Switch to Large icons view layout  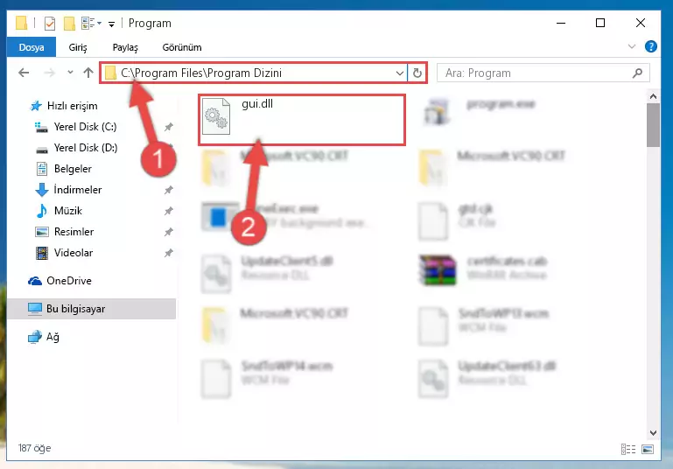tap(648, 449)
